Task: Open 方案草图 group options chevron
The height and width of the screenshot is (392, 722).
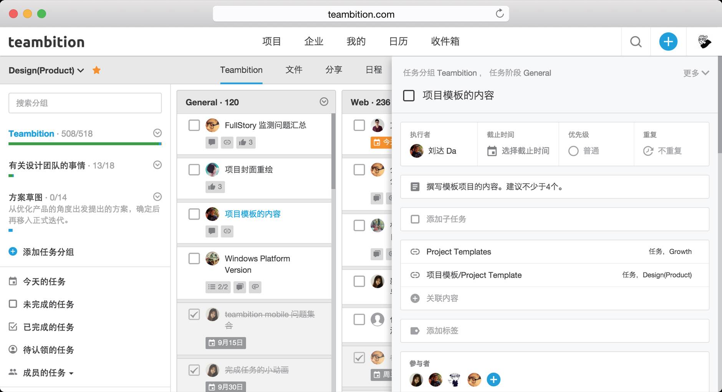Action: [157, 197]
